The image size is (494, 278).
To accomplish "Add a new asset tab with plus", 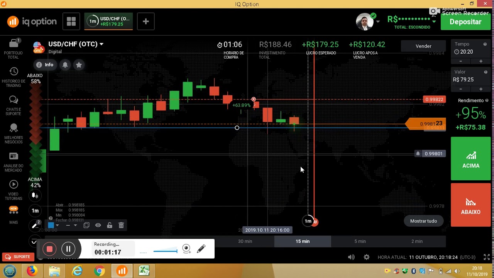I will (145, 22).
